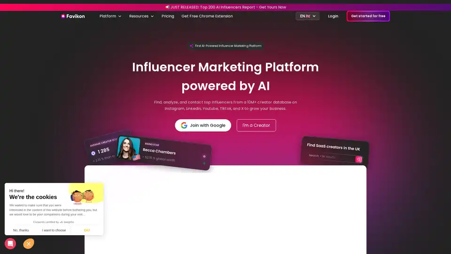Expand the Resources dropdown menu
451x254 pixels.
click(x=141, y=16)
